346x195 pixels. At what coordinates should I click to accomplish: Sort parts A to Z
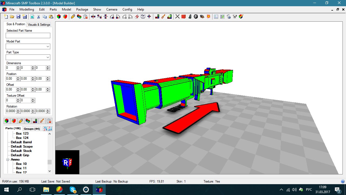pyautogui.click(x=45, y=128)
